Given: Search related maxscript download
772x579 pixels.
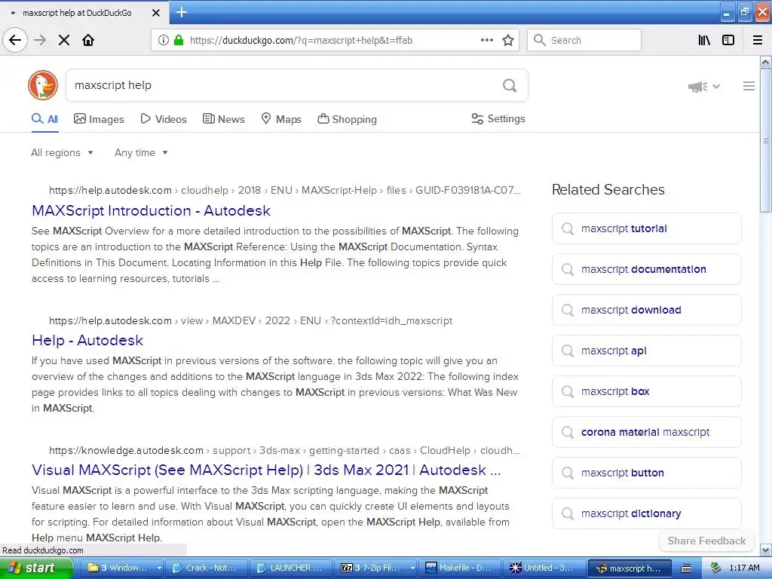Looking at the screenshot, I should (x=646, y=310).
